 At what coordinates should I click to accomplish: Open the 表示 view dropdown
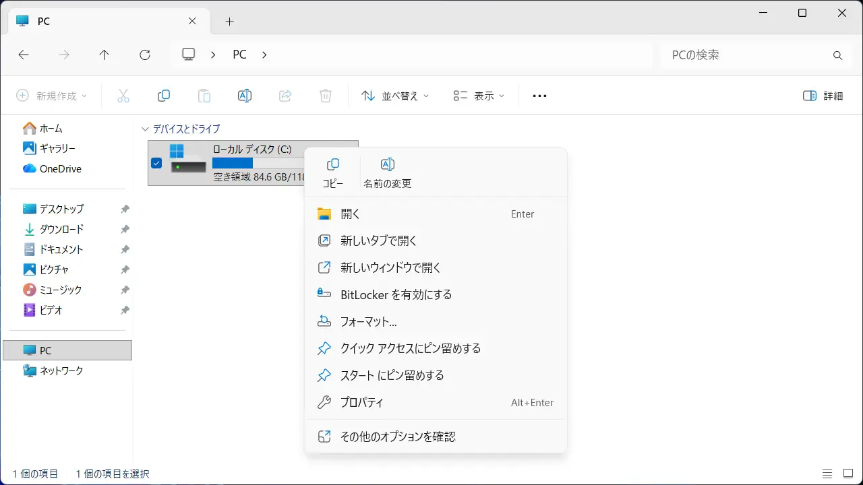coord(479,96)
